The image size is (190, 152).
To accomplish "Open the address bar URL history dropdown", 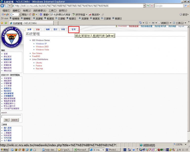I will click(144, 6).
